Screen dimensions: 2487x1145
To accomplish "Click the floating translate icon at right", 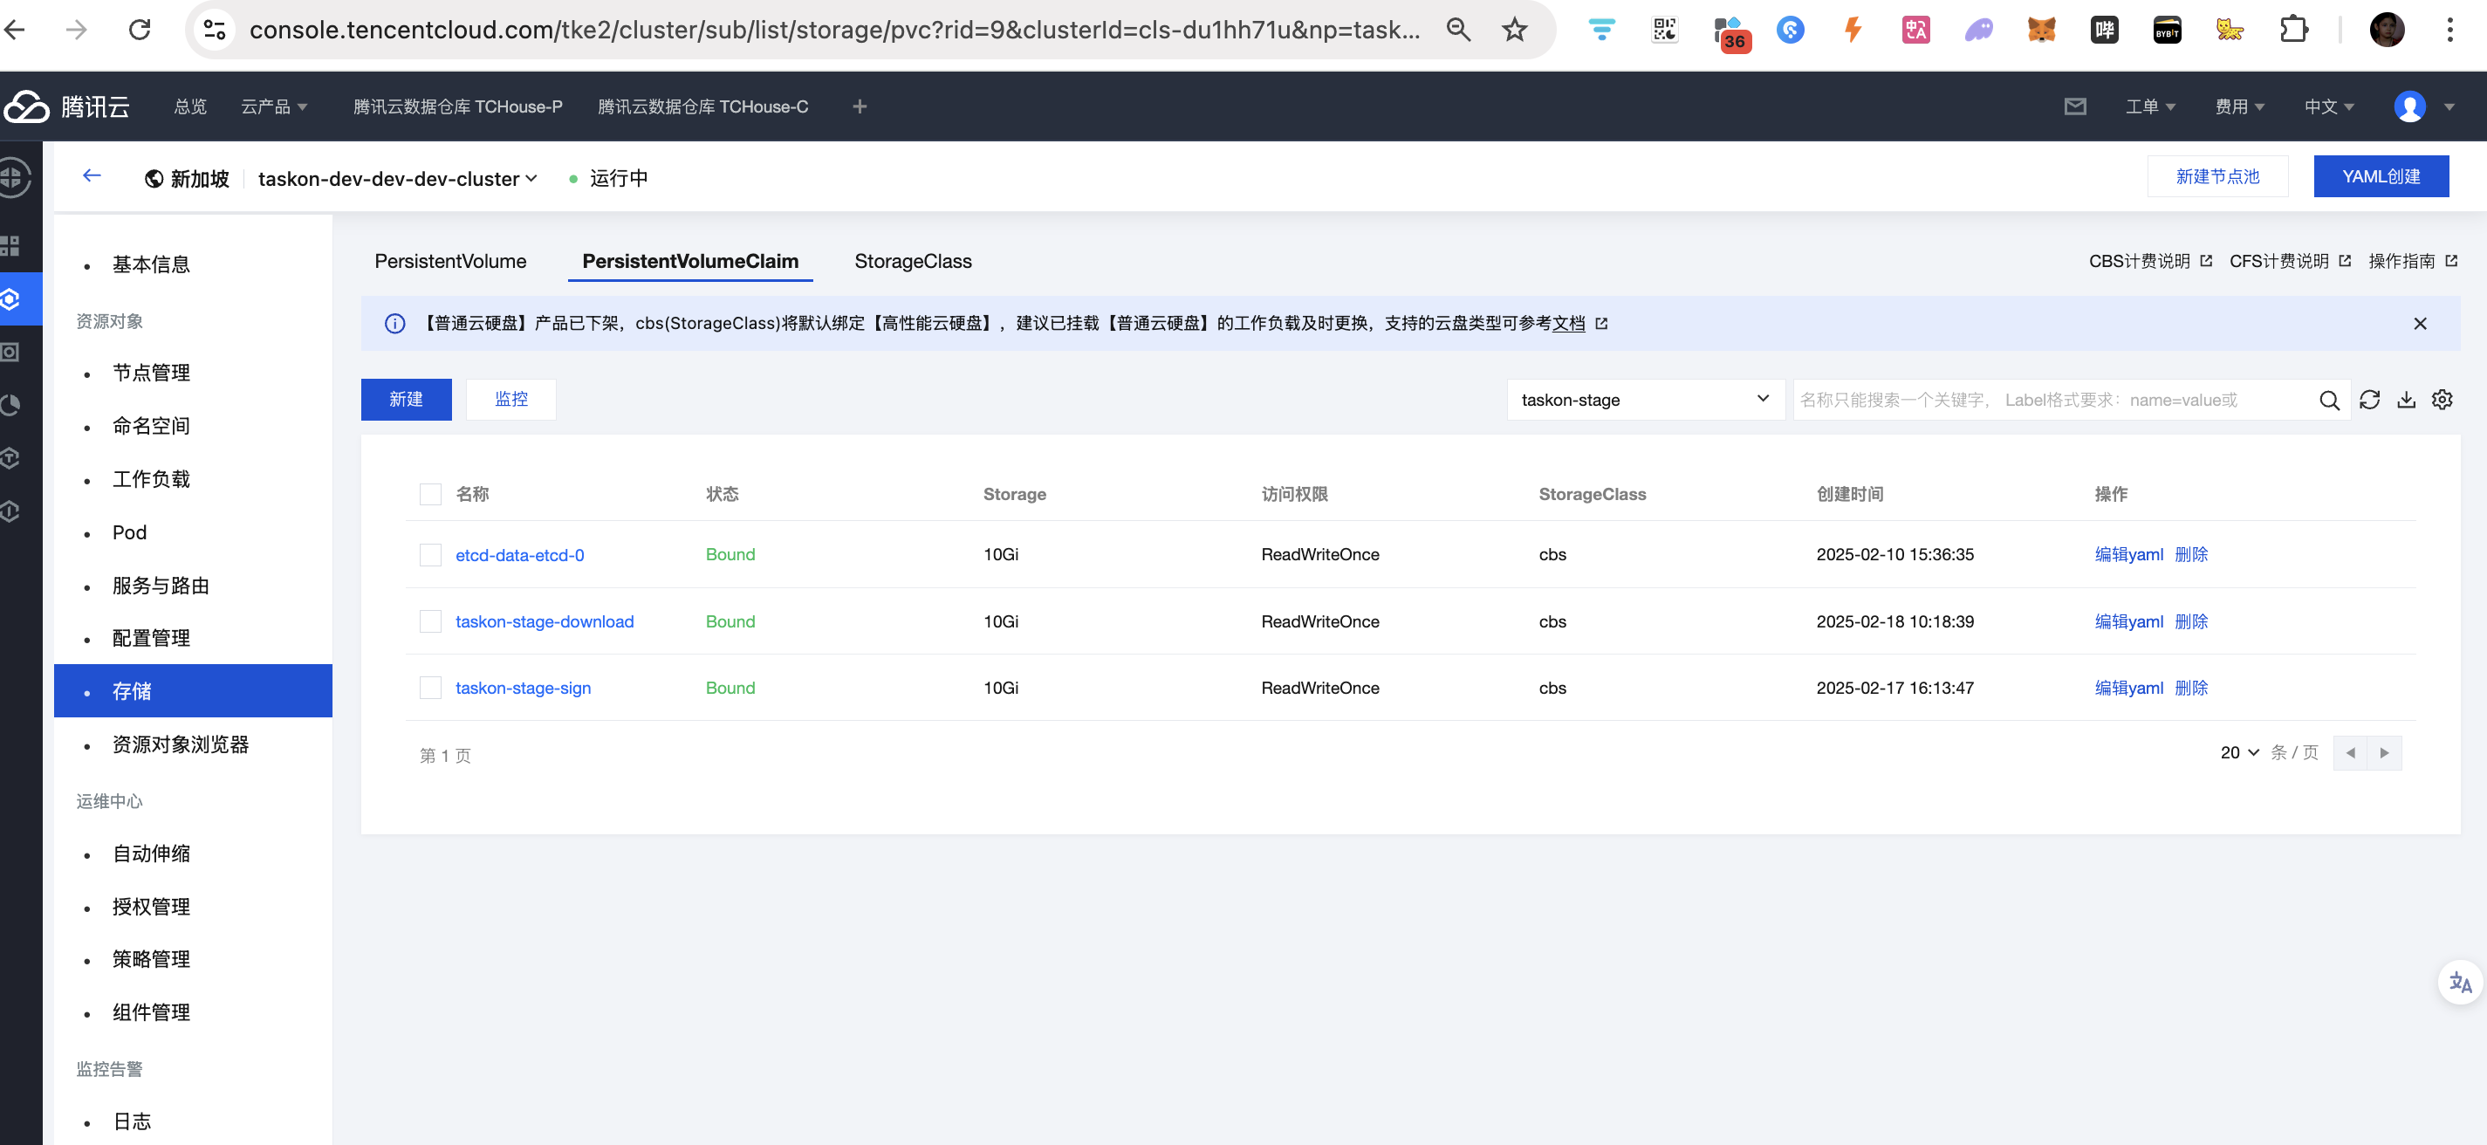I will click(2460, 983).
